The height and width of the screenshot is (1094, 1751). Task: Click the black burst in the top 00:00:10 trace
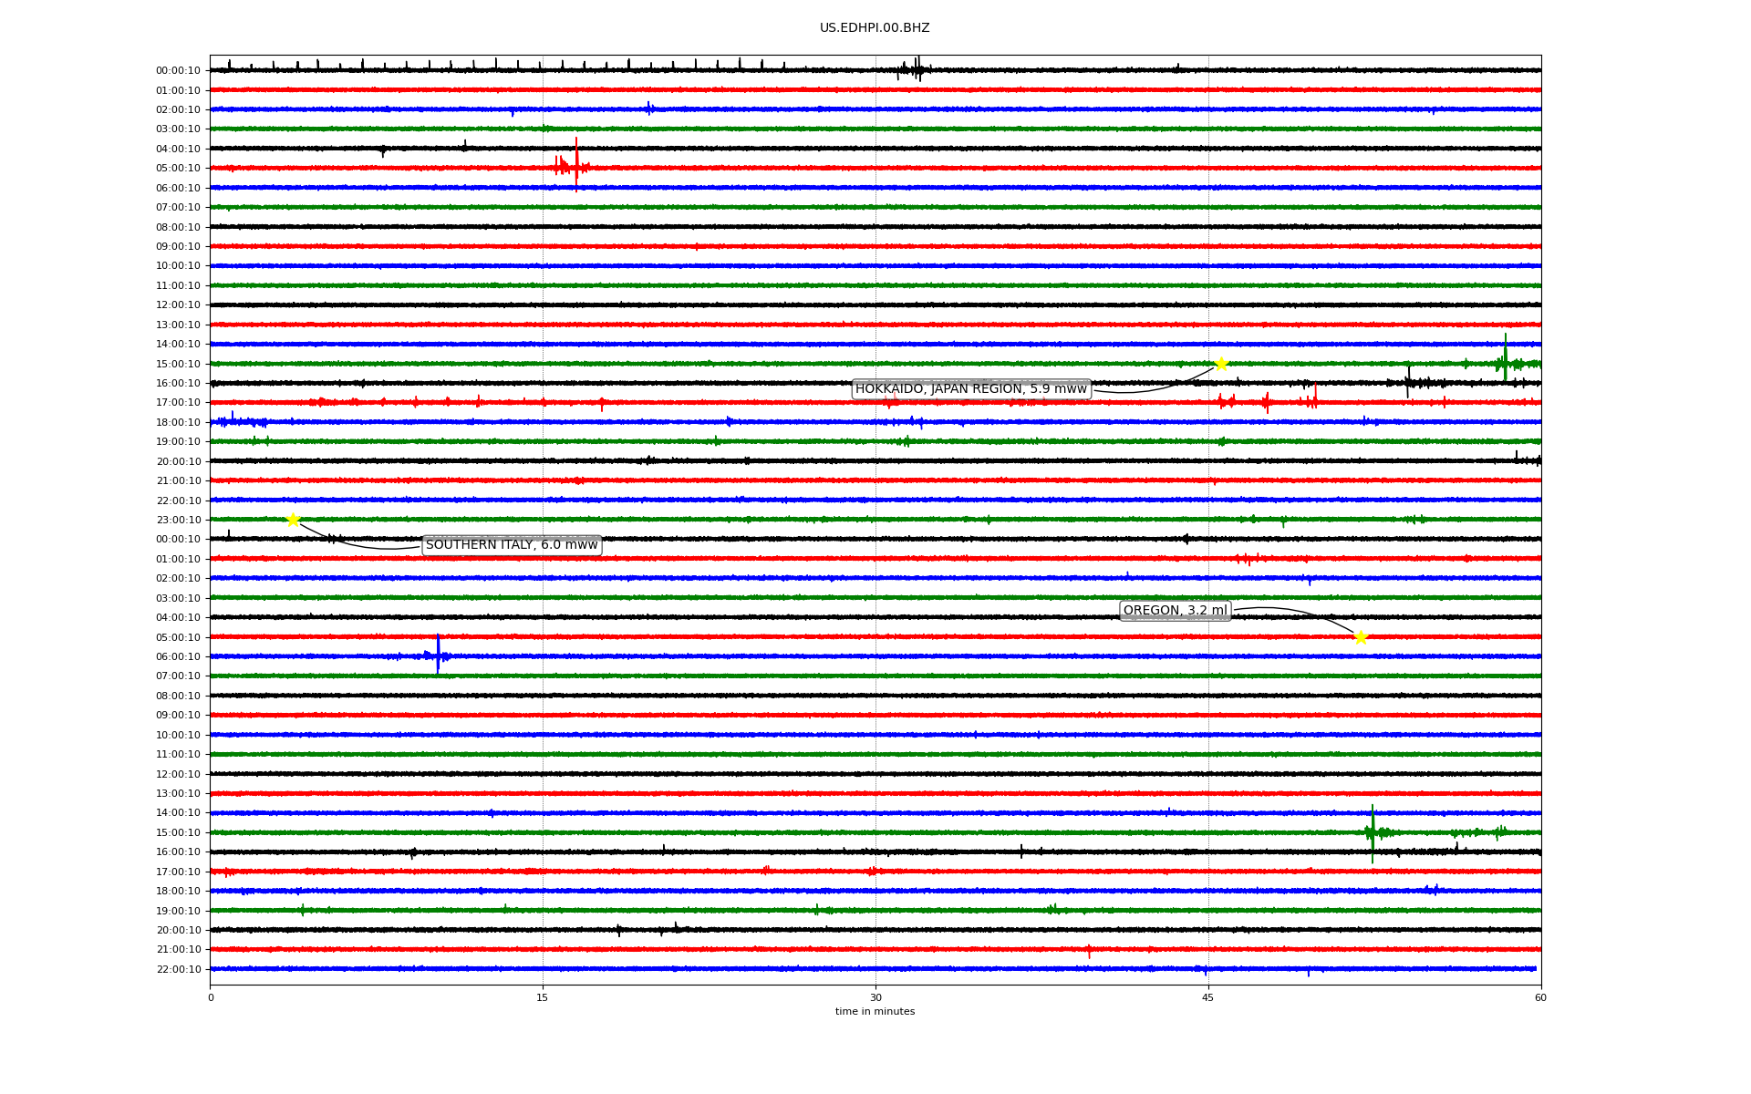917,69
